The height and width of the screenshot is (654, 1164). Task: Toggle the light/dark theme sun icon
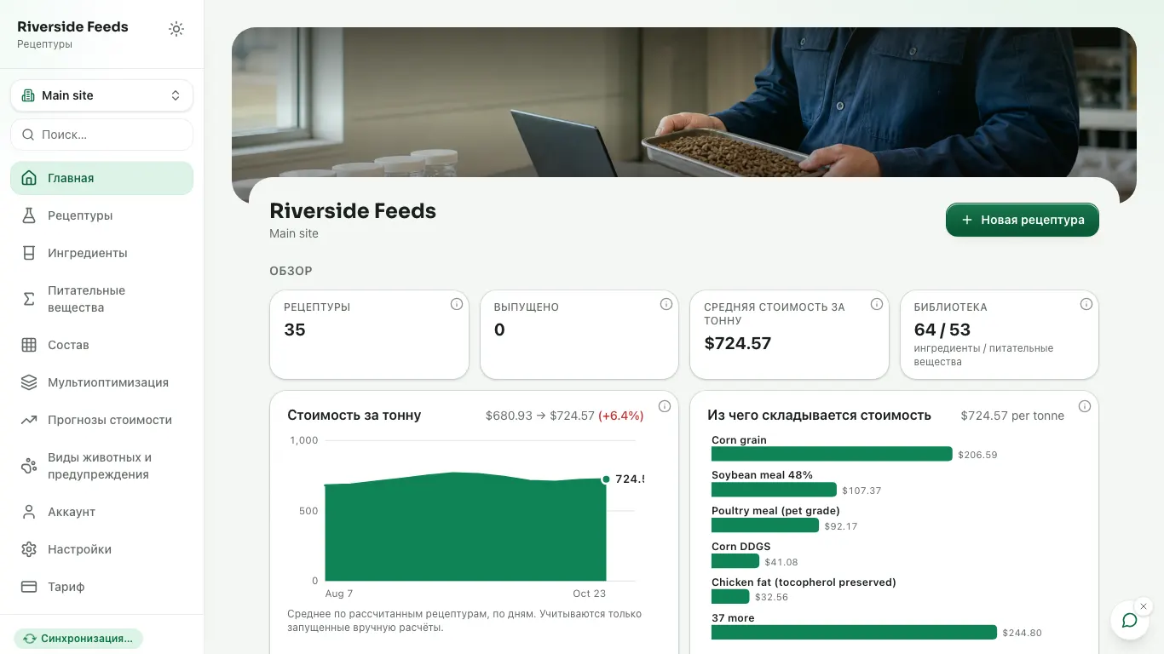(176, 29)
